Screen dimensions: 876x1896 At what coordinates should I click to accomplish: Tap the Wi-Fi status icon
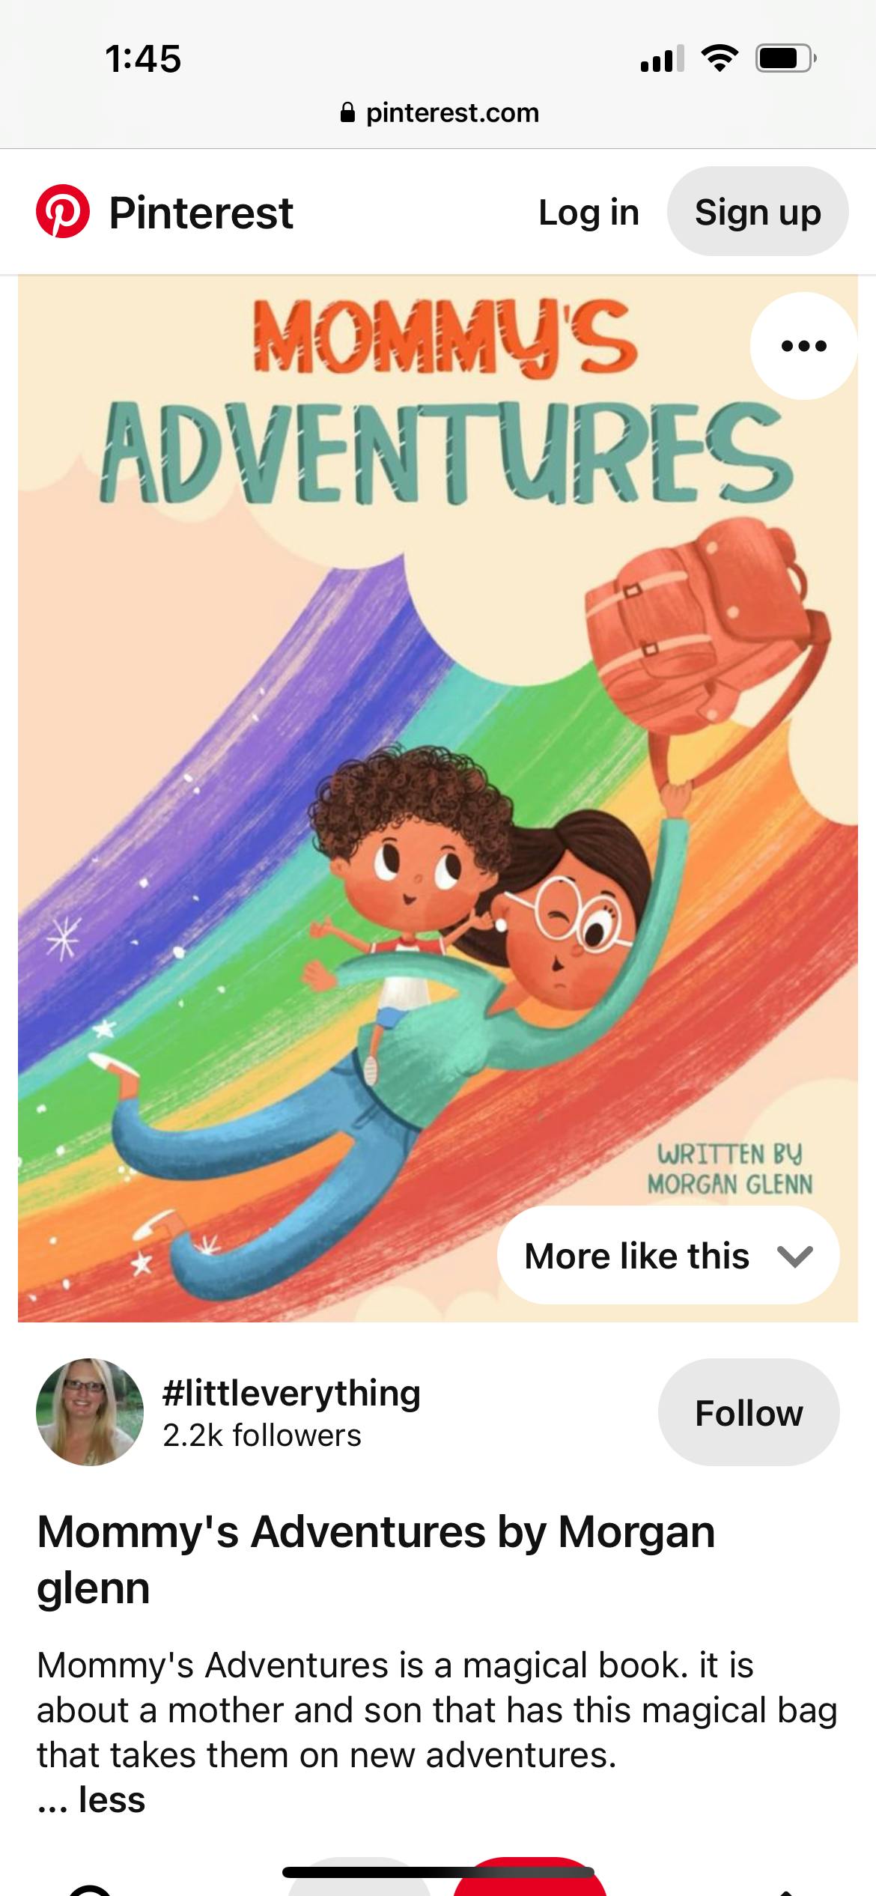tap(720, 58)
